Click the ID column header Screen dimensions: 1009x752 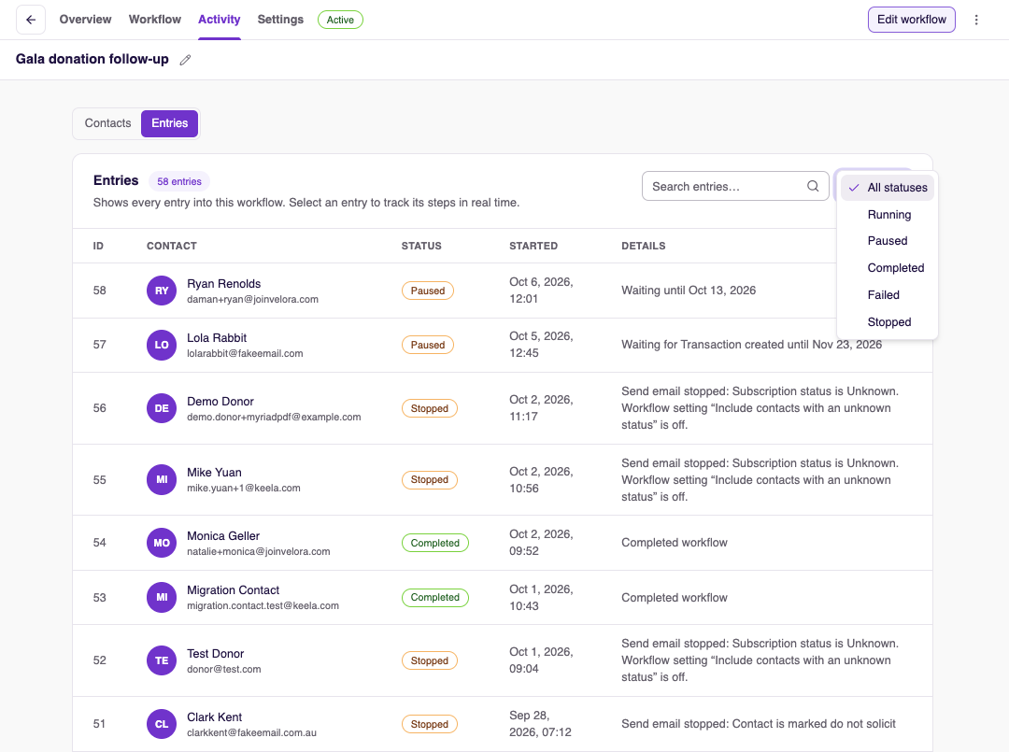(x=98, y=246)
